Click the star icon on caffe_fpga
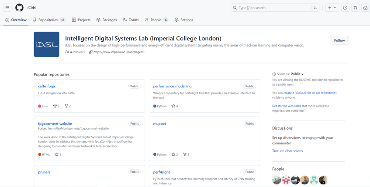This screenshot has height=187, width=370. [x=55, y=106]
